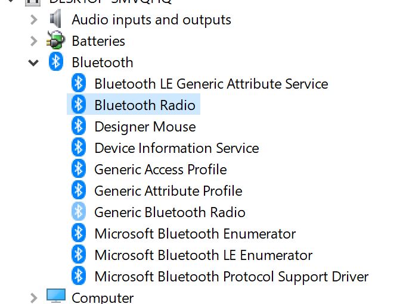Select the Designer Mouse label
The image size is (406, 304).
pyautogui.click(x=145, y=127)
